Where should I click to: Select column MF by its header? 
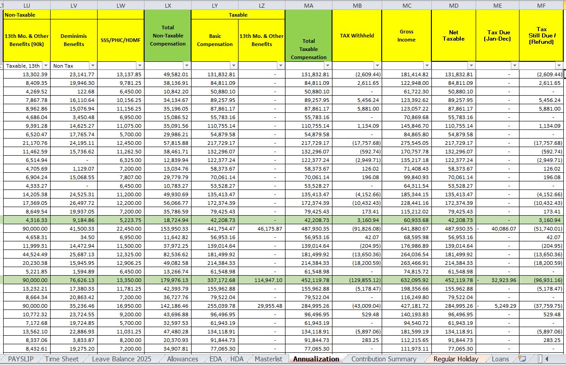542,5
